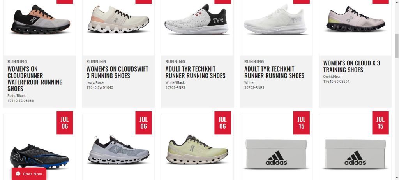View the all-white TYR shoe image
Screen dimensions: 399x180
tap(275, 19)
